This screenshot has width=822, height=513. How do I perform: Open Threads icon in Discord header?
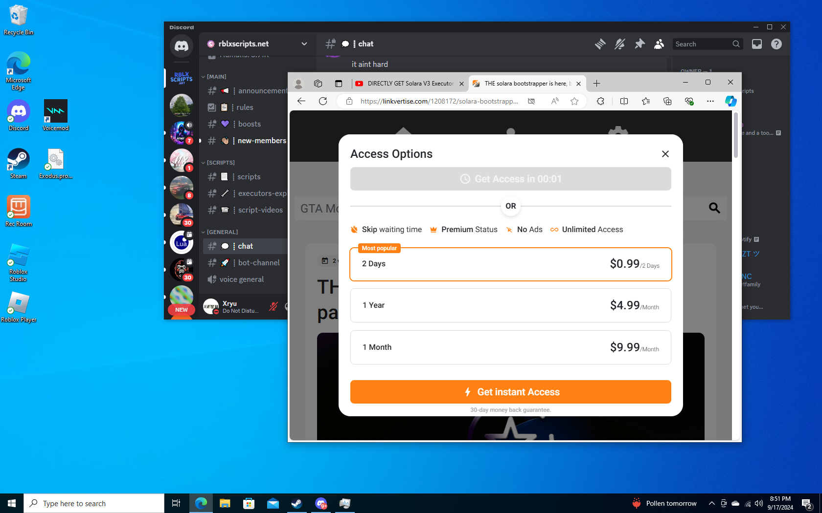click(600, 44)
